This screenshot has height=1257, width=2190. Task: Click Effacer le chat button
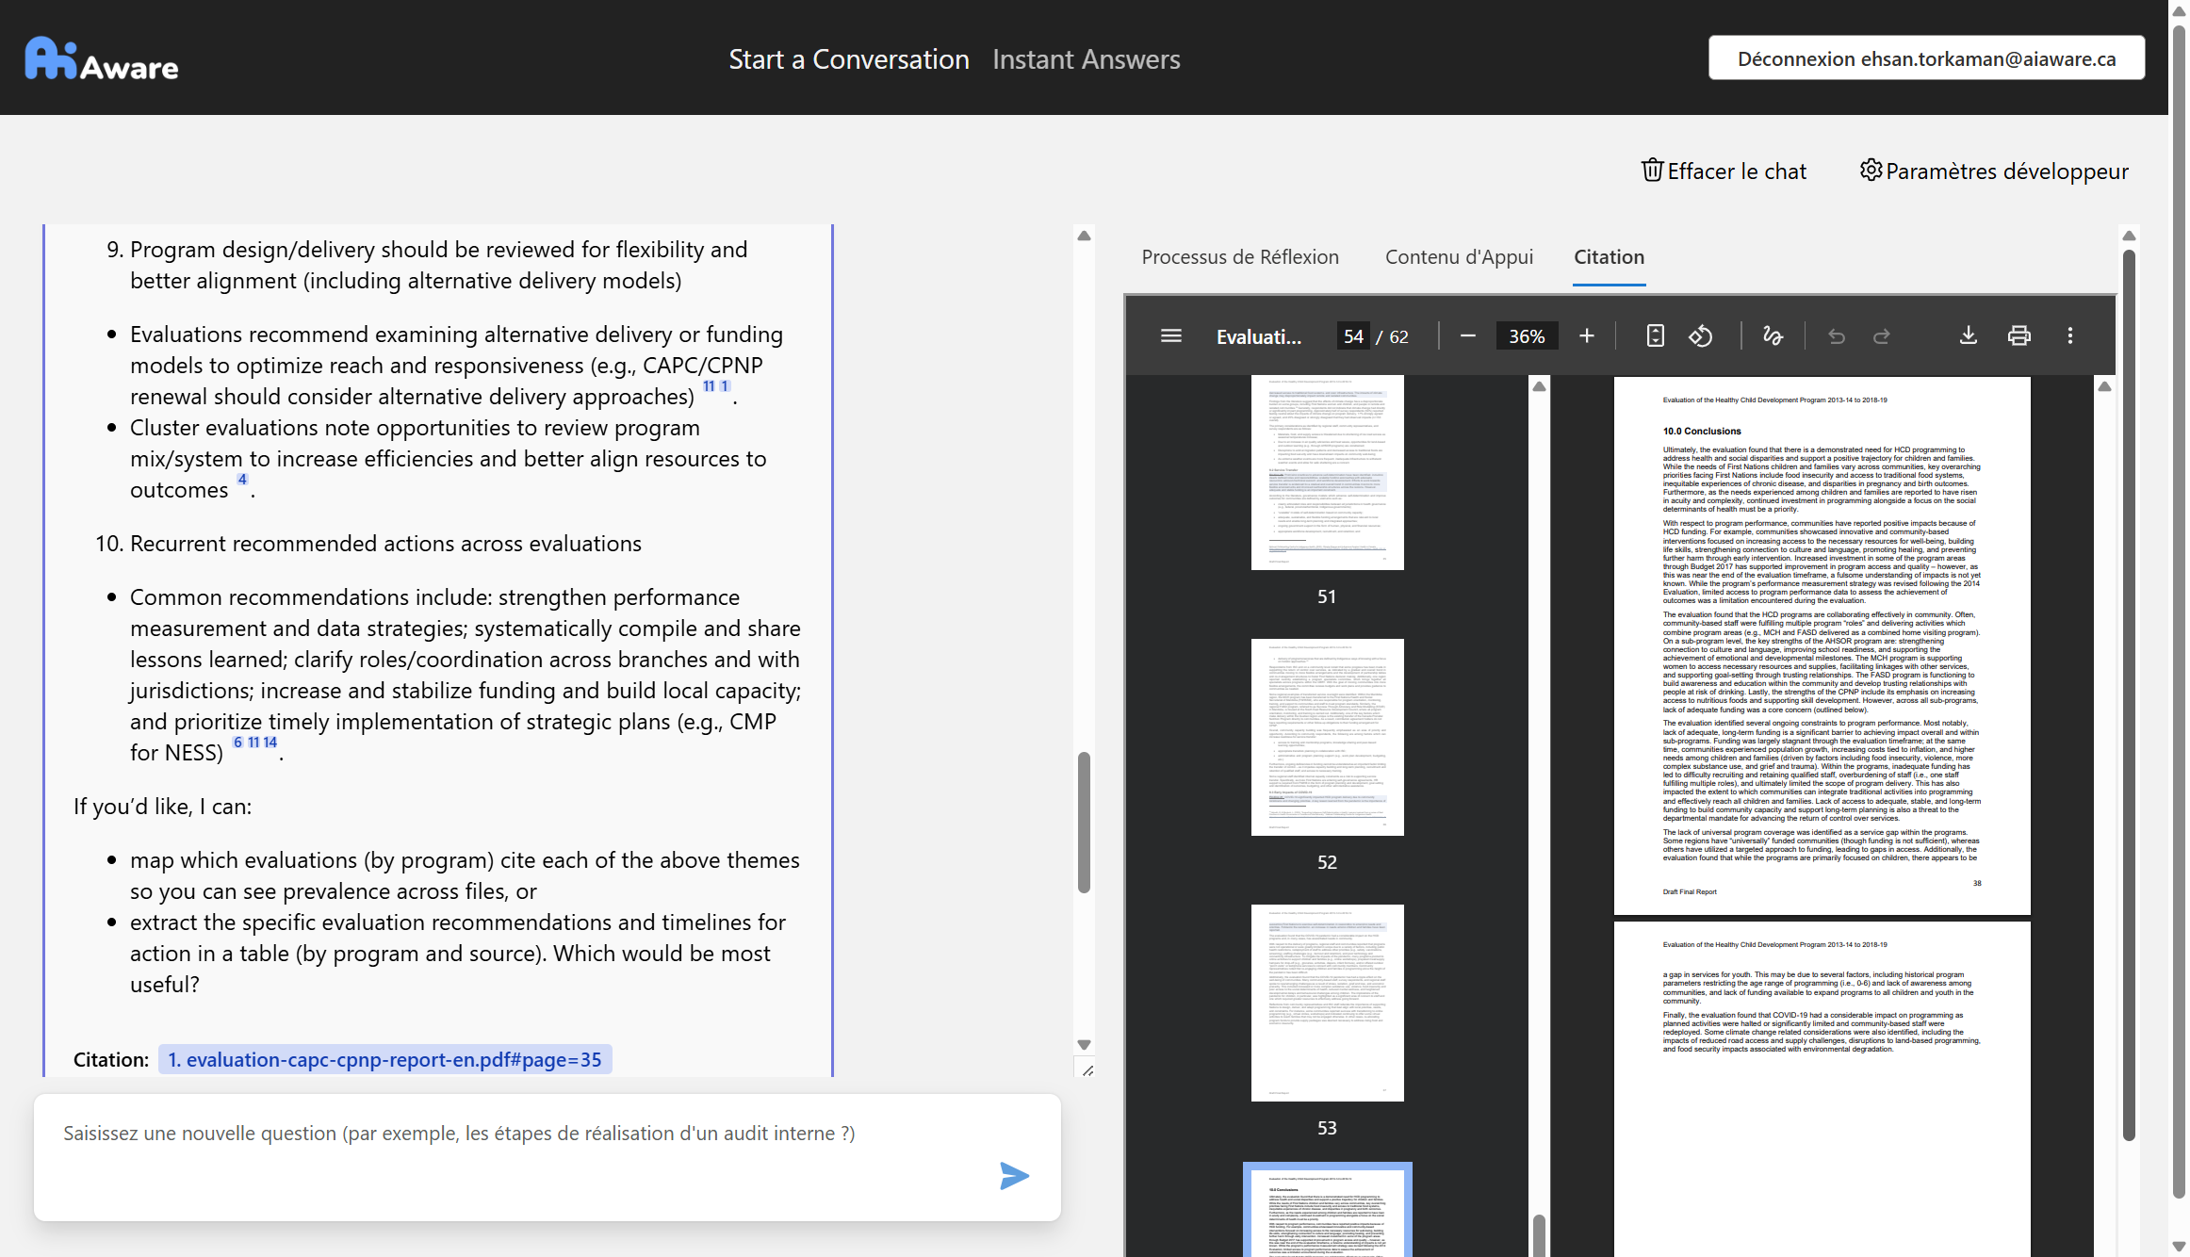coord(1724,171)
